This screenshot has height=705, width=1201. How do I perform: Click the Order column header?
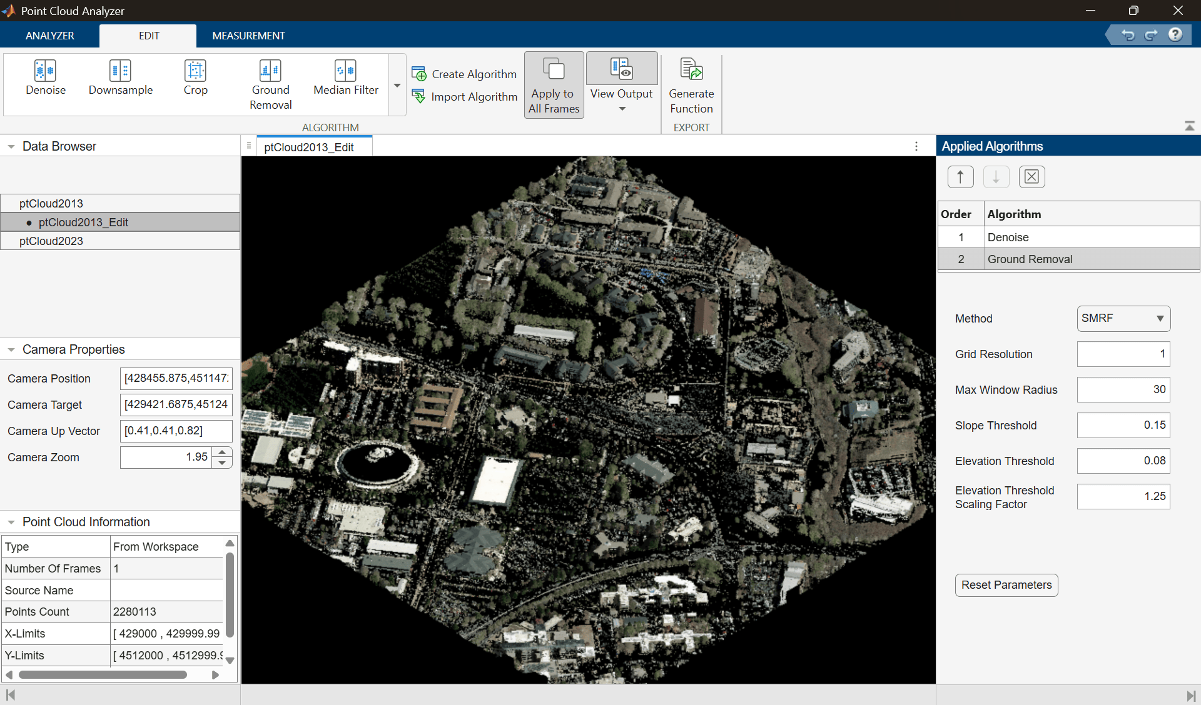[x=961, y=214]
